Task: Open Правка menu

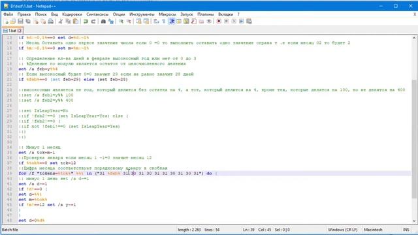Action: pos(24,14)
